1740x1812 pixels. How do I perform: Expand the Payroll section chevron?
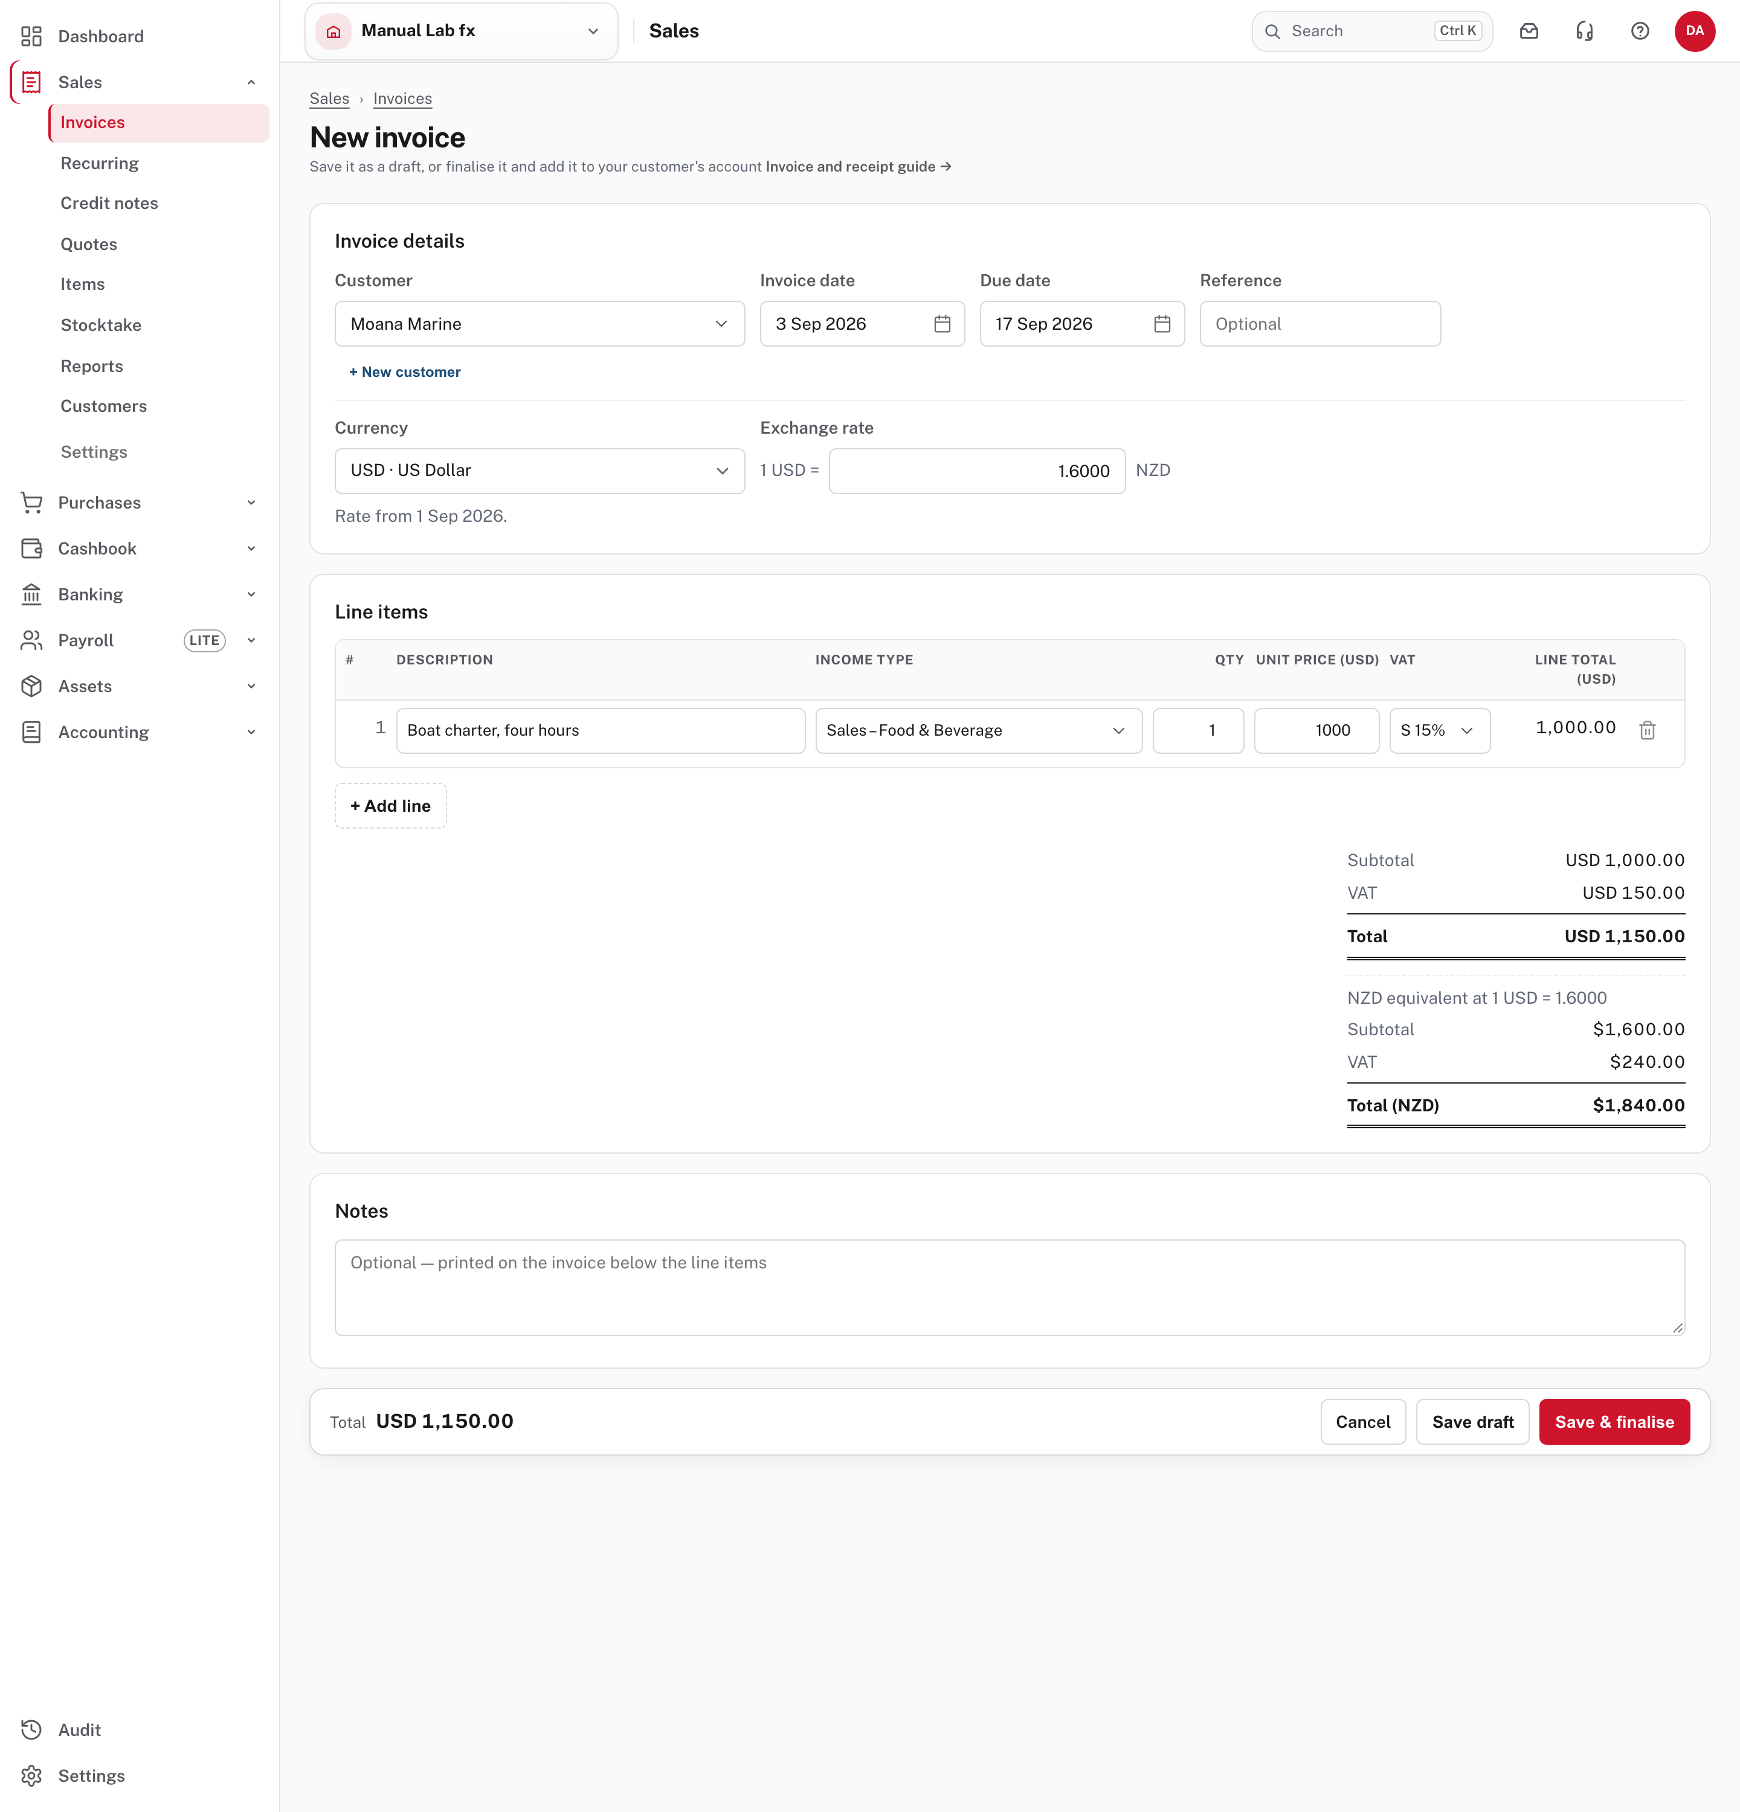(x=251, y=640)
